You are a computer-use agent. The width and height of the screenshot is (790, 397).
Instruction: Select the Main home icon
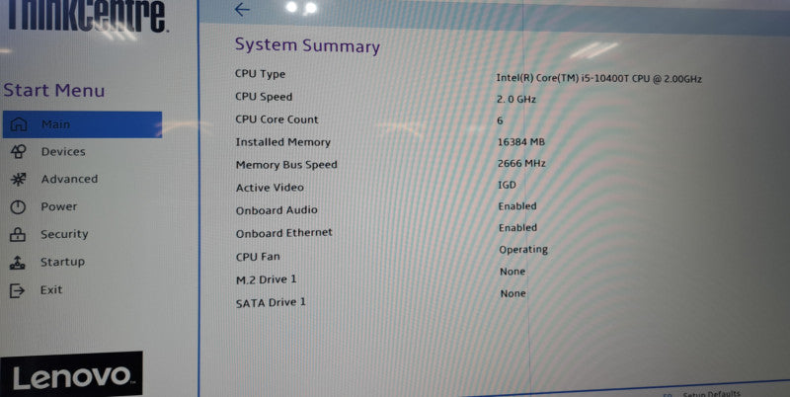point(19,123)
